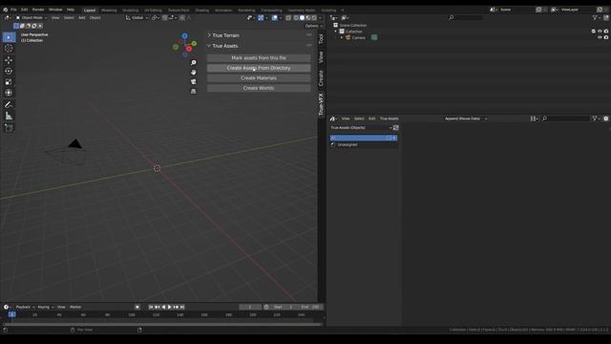Expand the Camera tree row
Viewport: 611px width, 344px height.
pyautogui.click(x=342, y=37)
